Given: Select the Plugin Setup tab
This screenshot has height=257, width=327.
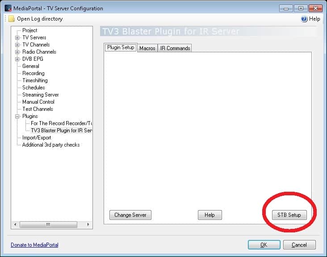Looking at the screenshot, I should point(121,47).
